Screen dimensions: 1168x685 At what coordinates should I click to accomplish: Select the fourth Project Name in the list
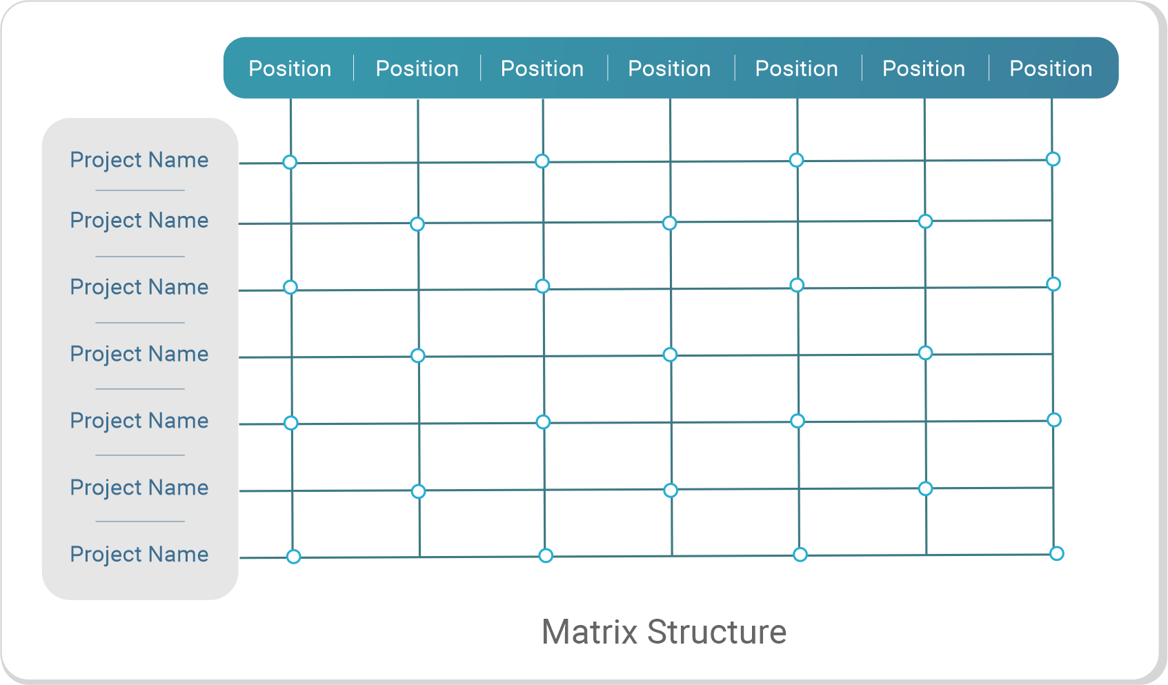click(139, 354)
